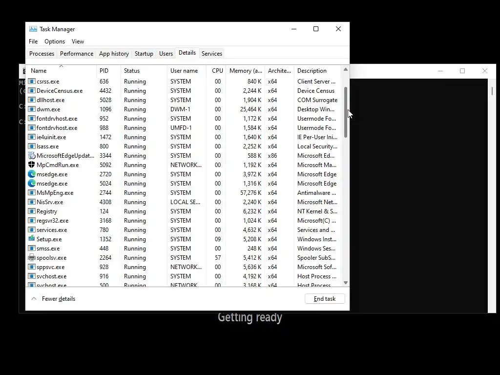Click the process list scrollbar thumb
500x375 pixels.
(345, 112)
